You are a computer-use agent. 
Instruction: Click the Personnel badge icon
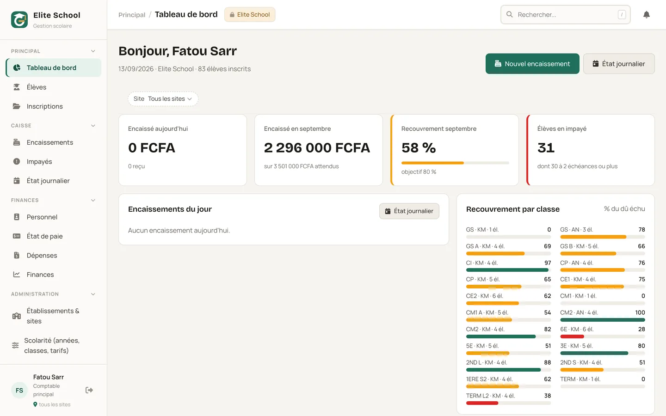click(17, 217)
